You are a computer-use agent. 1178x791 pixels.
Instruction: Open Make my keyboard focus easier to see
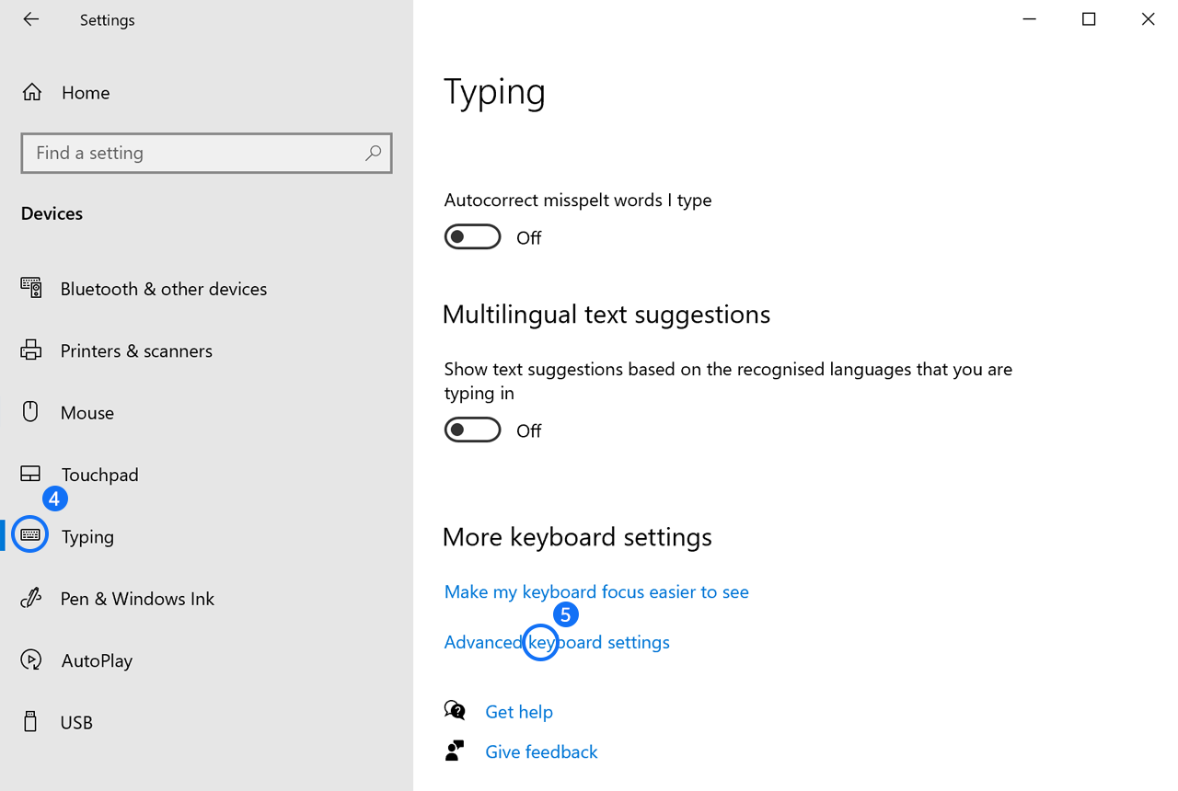click(596, 592)
